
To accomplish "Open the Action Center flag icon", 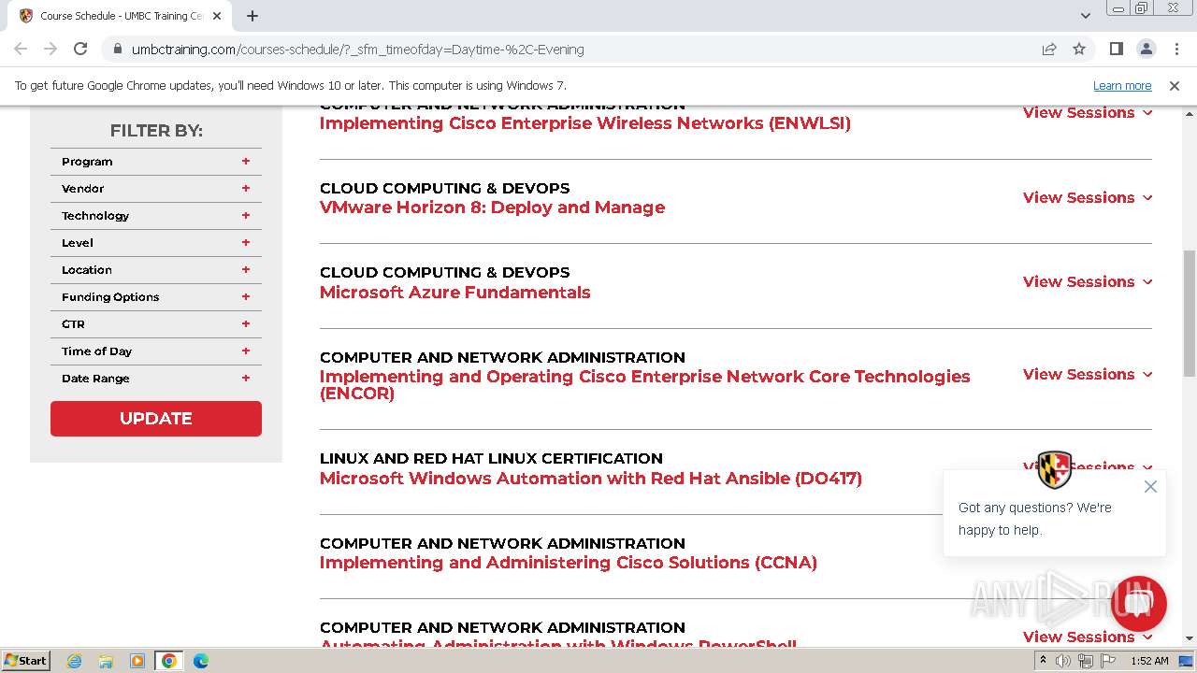I will coord(1106,661).
